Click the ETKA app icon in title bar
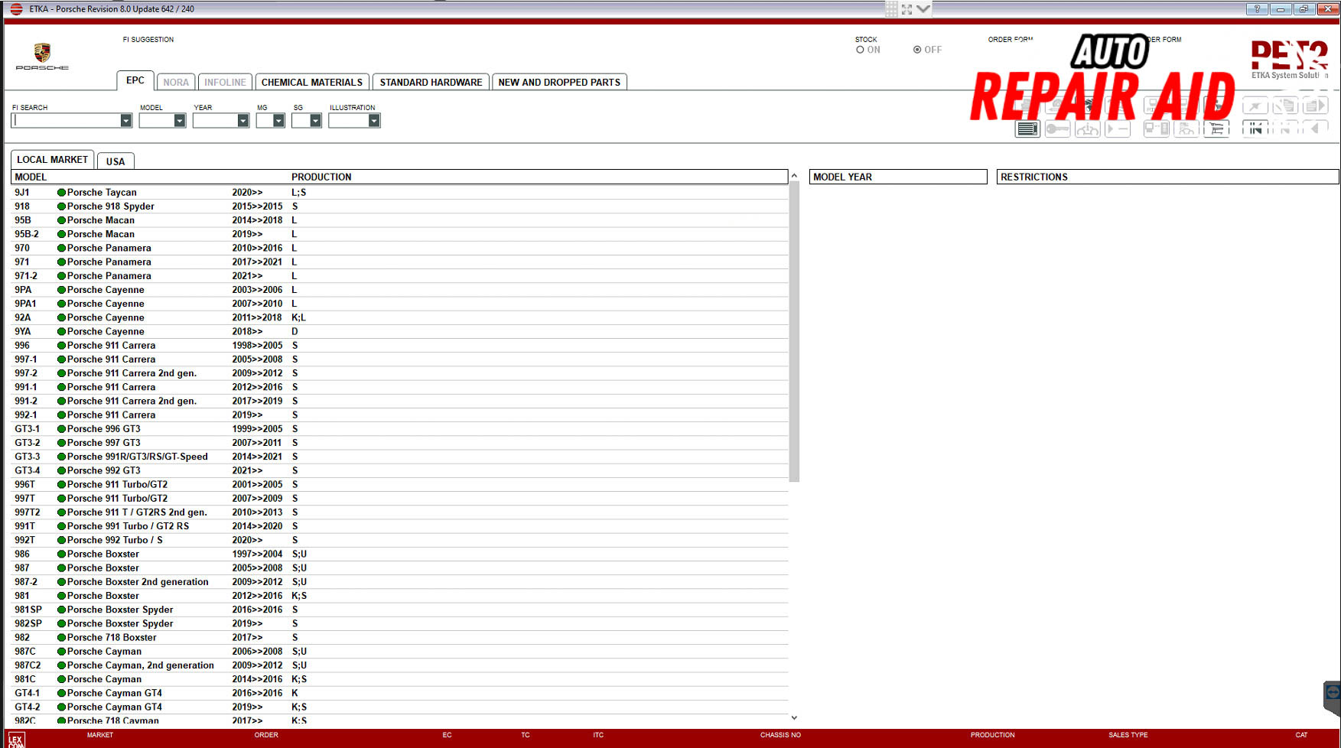1341x748 pixels. [16, 9]
